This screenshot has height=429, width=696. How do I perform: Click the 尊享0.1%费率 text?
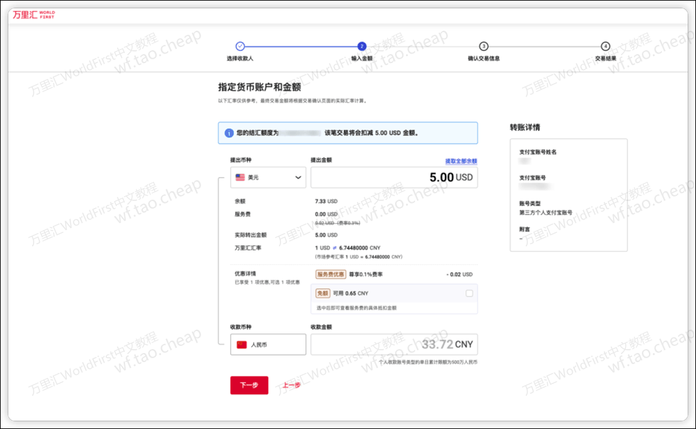366,274
